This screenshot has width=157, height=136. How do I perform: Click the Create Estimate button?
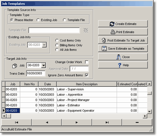coord(123,24)
